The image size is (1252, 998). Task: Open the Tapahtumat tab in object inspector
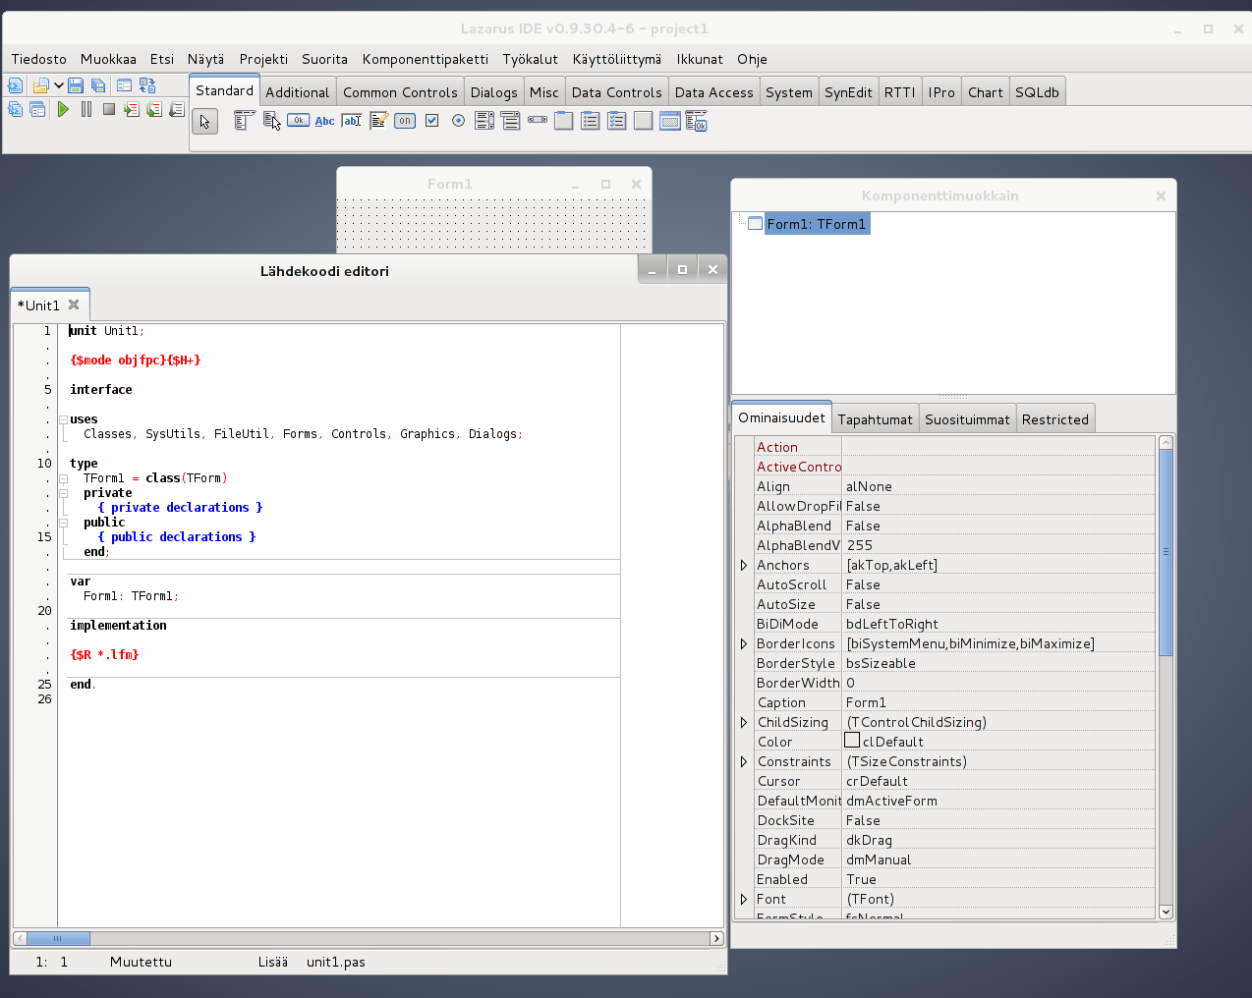pyautogui.click(x=875, y=419)
